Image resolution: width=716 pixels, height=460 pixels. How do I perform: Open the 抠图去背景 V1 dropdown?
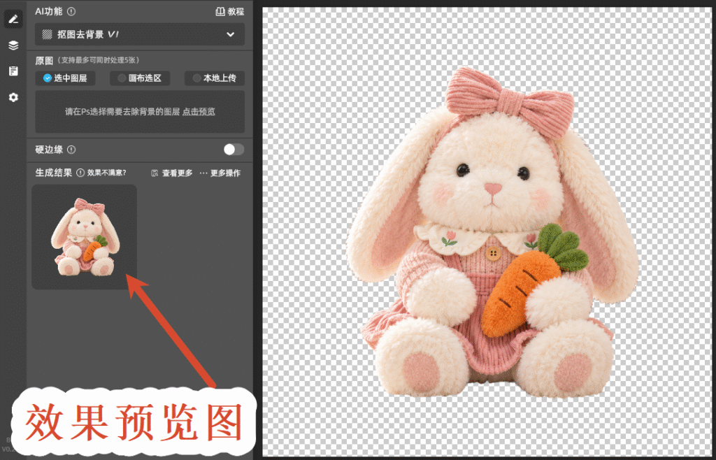coord(140,34)
